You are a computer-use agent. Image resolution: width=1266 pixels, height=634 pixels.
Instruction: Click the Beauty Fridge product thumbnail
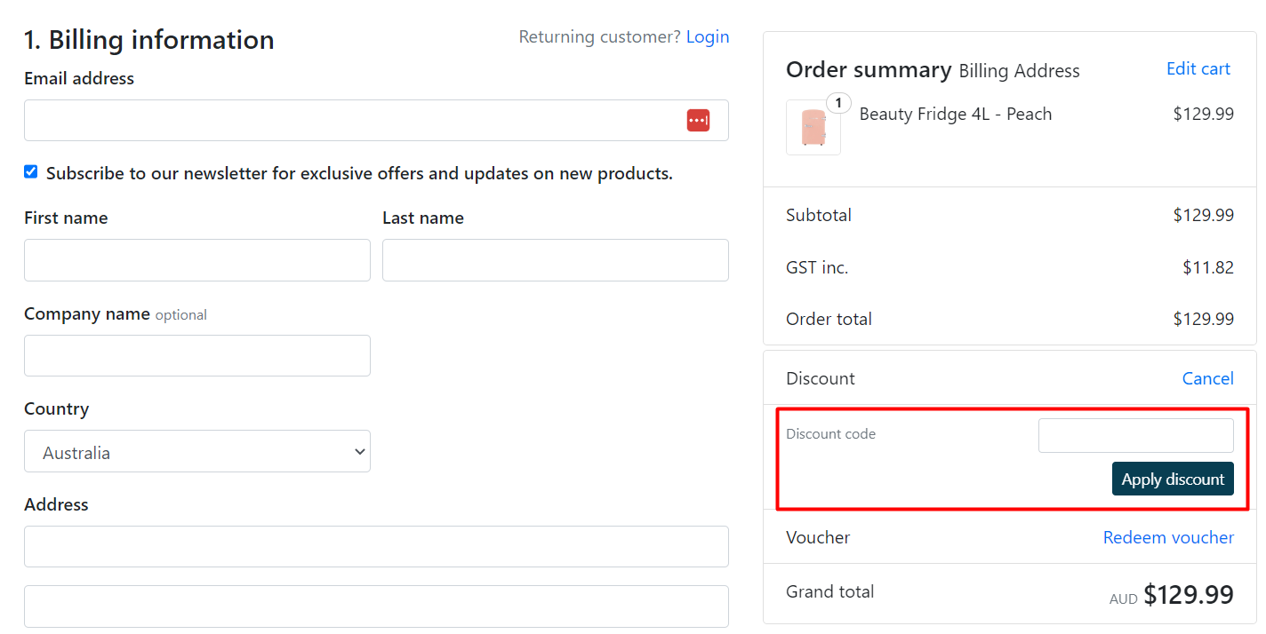pyautogui.click(x=813, y=127)
